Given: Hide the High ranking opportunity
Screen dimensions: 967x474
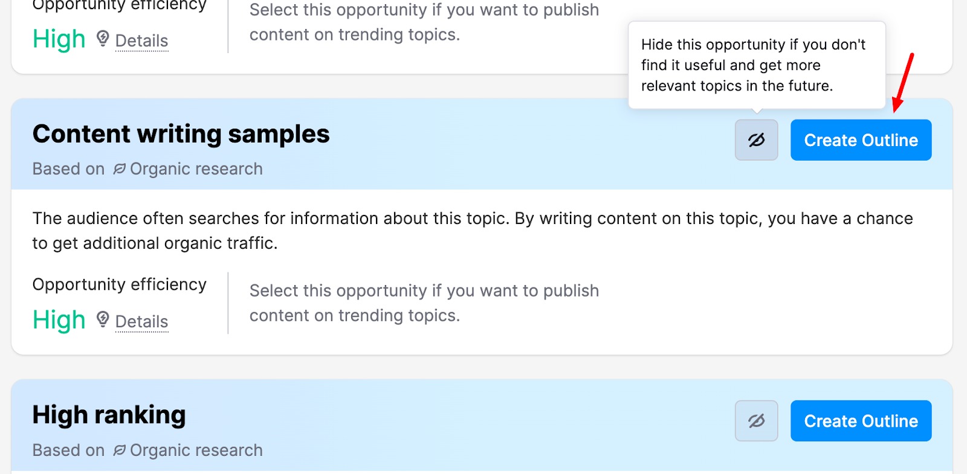Looking at the screenshot, I should pos(756,421).
